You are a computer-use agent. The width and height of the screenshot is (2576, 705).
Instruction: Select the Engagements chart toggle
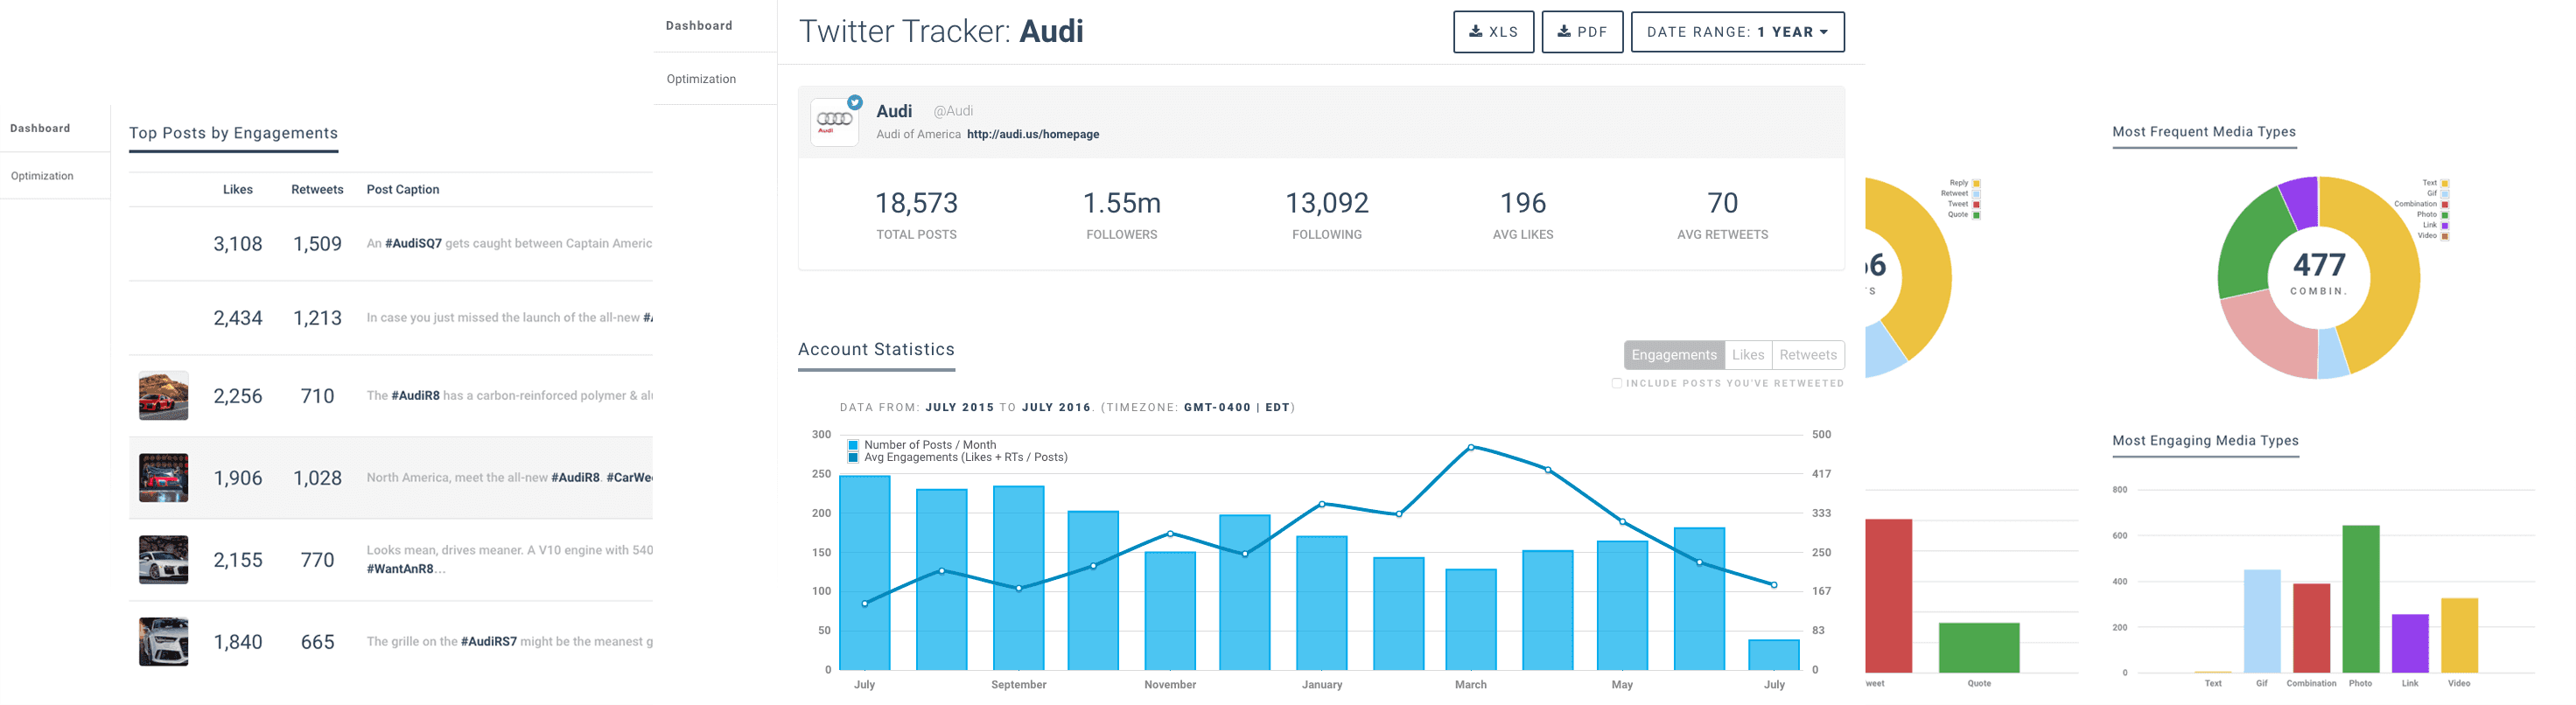(1673, 355)
